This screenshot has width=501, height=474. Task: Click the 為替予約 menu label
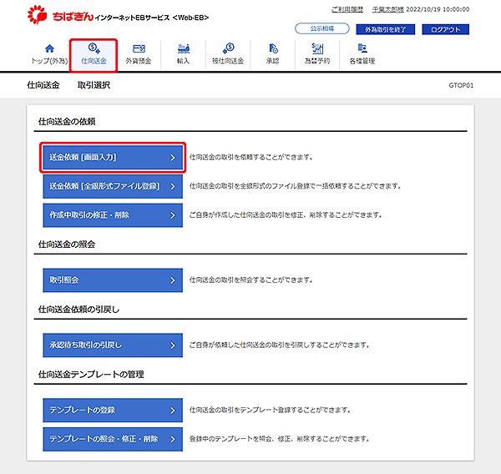317,61
